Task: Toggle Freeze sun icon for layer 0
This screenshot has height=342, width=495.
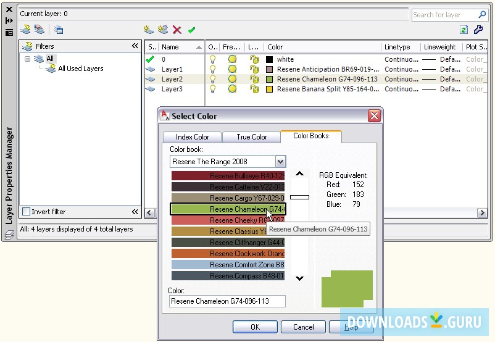Action: coord(232,59)
